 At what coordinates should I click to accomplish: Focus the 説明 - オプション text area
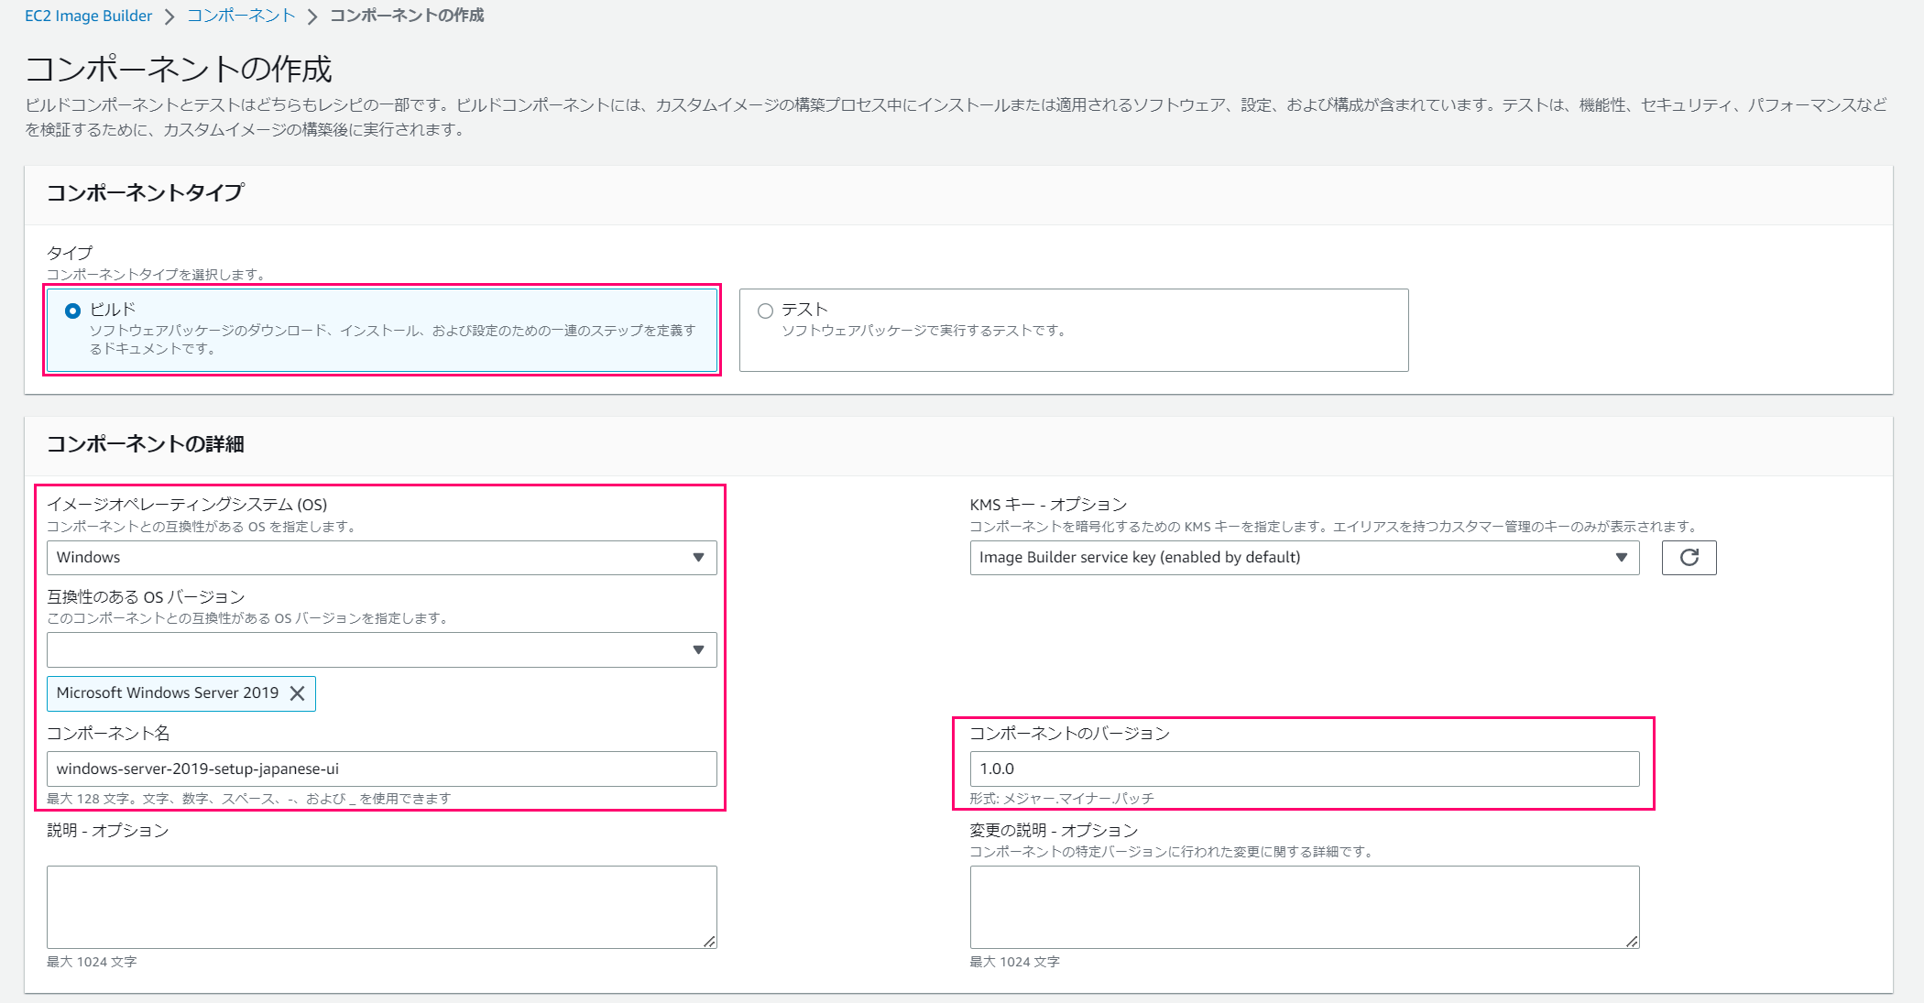point(381,906)
